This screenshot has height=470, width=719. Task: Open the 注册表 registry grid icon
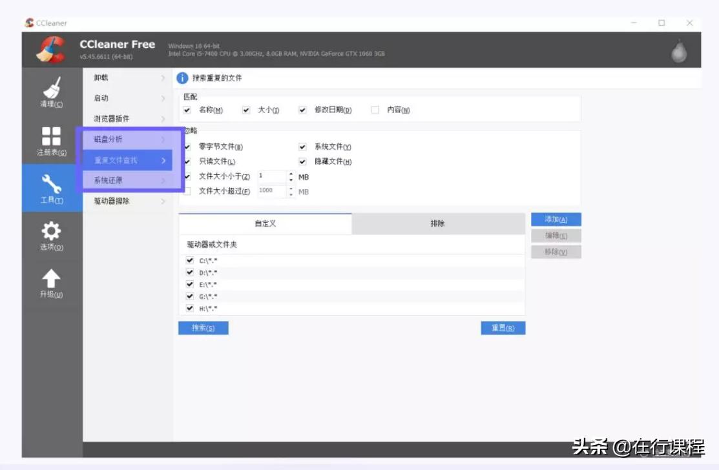(x=52, y=137)
